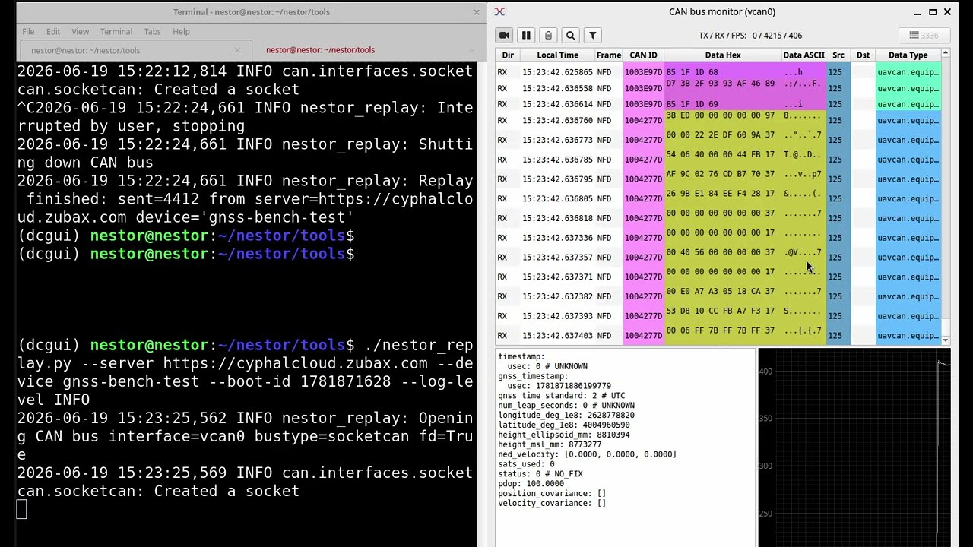Minimize the CAN bus monitor window

(917, 11)
